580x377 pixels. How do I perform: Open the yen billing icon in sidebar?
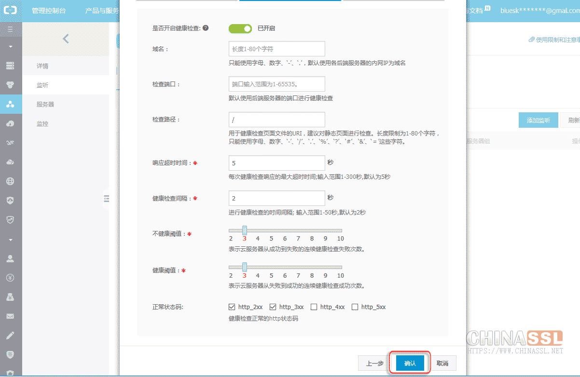pyautogui.click(x=11, y=278)
